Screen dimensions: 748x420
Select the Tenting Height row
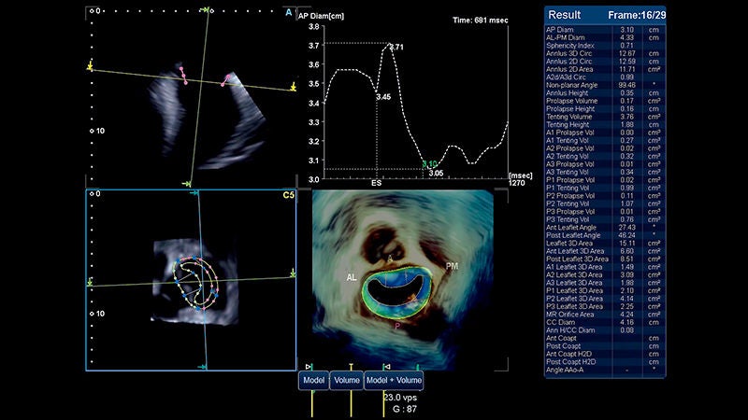click(x=605, y=125)
